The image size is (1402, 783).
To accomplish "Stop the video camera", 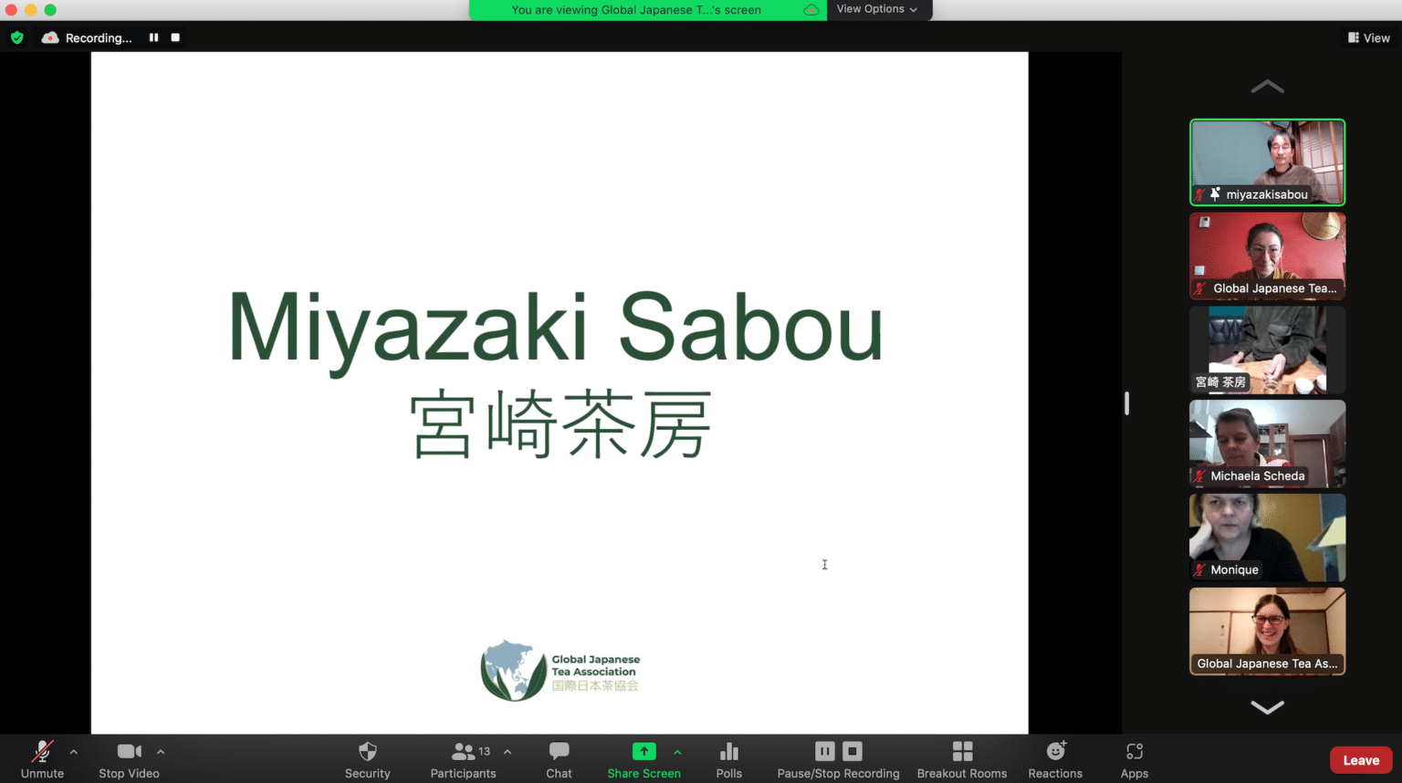I will (x=129, y=758).
